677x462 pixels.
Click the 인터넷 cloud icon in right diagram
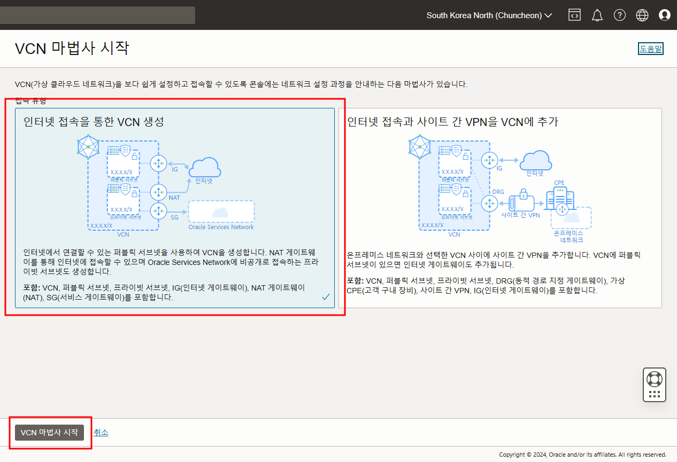coord(535,161)
